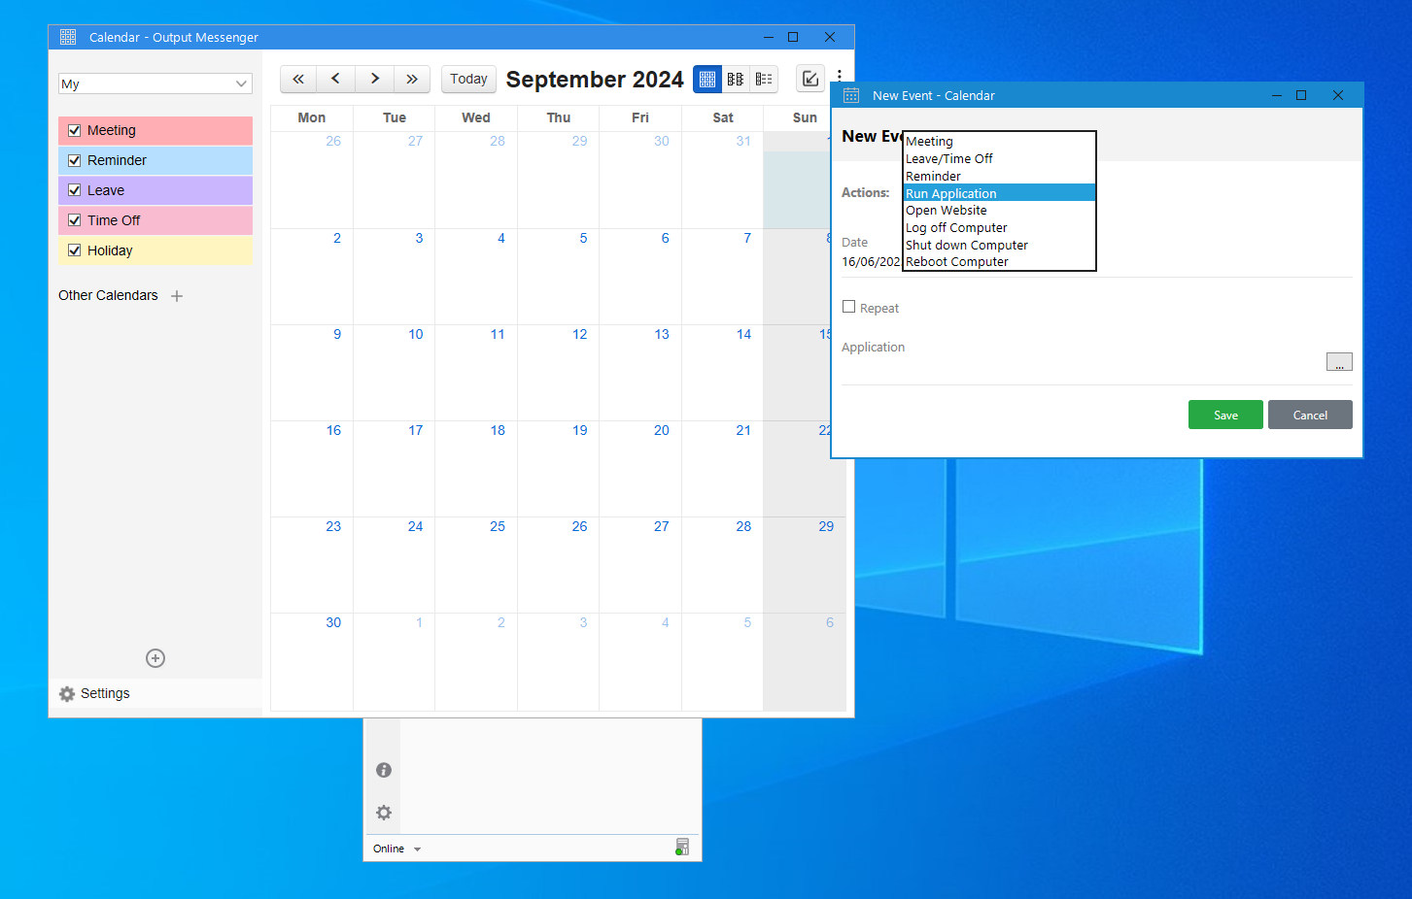Select September 27 in calendar
This screenshot has height=899, width=1412.
click(x=661, y=526)
